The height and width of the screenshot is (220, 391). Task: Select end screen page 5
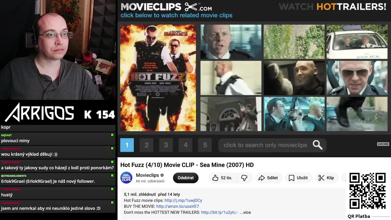click(x=205, y=145)
